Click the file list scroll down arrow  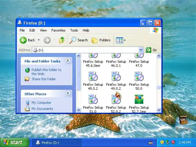[x=159, y=110]
